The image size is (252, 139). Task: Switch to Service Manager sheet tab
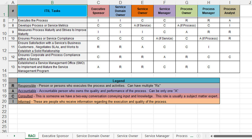pyautogui.click(x=157, y=136)
